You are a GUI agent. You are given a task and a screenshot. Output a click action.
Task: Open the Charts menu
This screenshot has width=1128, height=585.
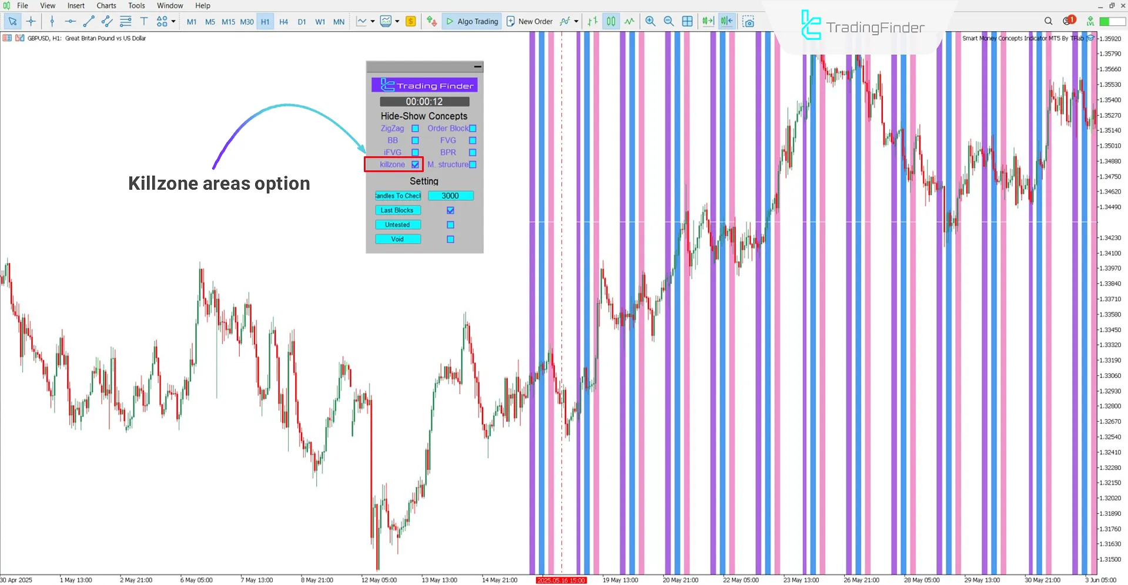pos(106,5)
